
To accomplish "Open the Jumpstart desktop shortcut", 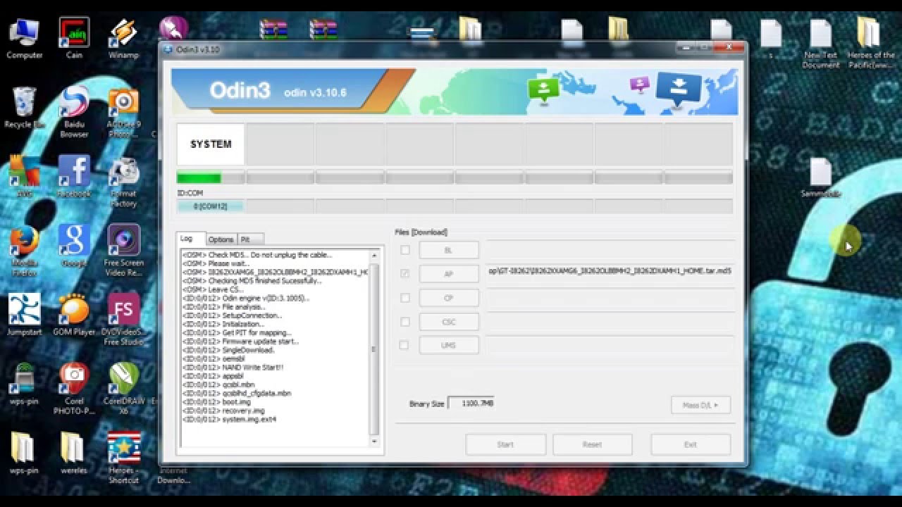I will tap(24, 314).
